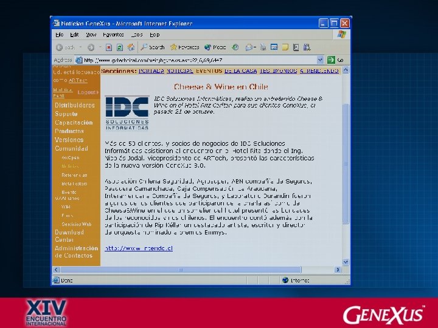Open the File menu
The height and width of the screenshot is (328, 438).
59,35
